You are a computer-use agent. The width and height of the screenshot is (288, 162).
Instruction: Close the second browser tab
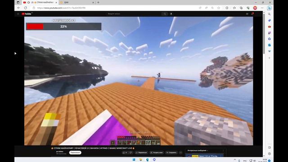click(x=93, y=2)
